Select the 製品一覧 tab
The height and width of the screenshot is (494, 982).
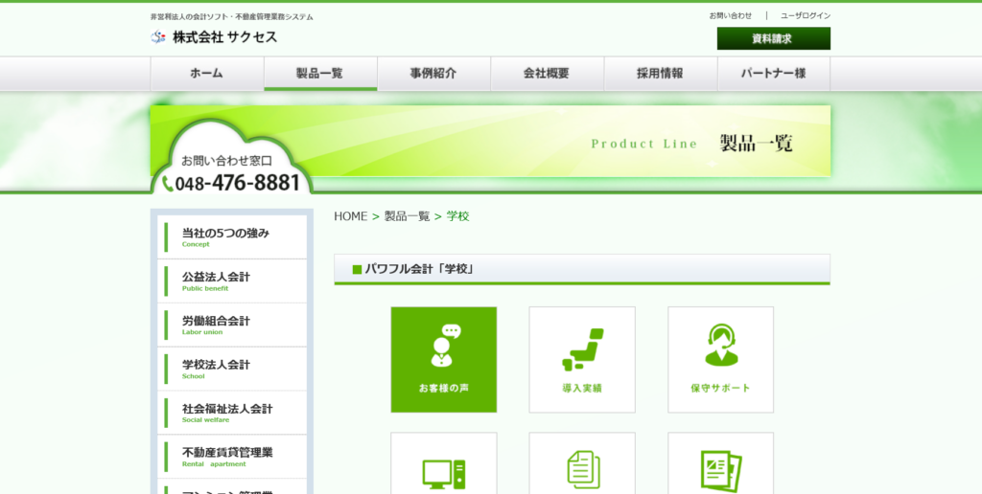[320, 74]
